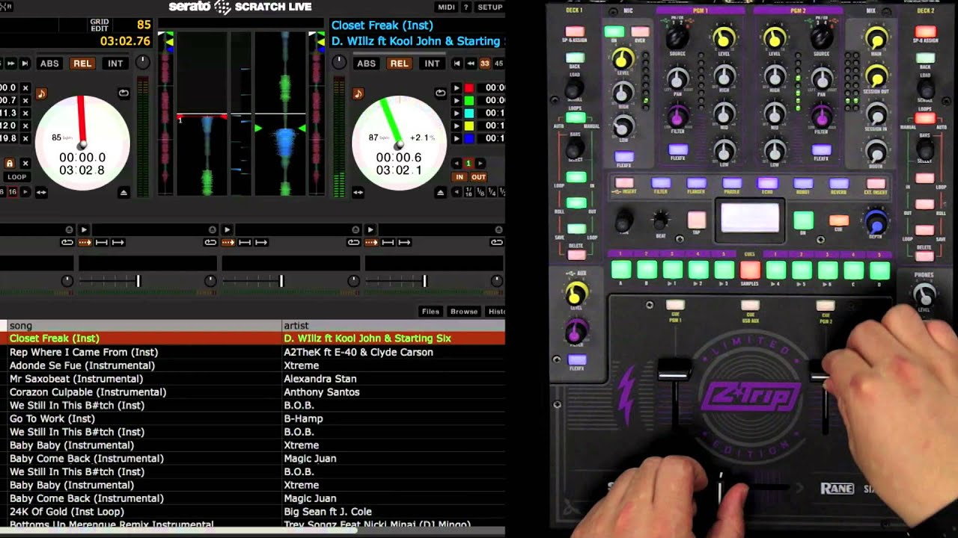The height and width of the screenshot is (538, 958).
Task: Select the 1/8 loop length option
Action: [x=479, y=191]
